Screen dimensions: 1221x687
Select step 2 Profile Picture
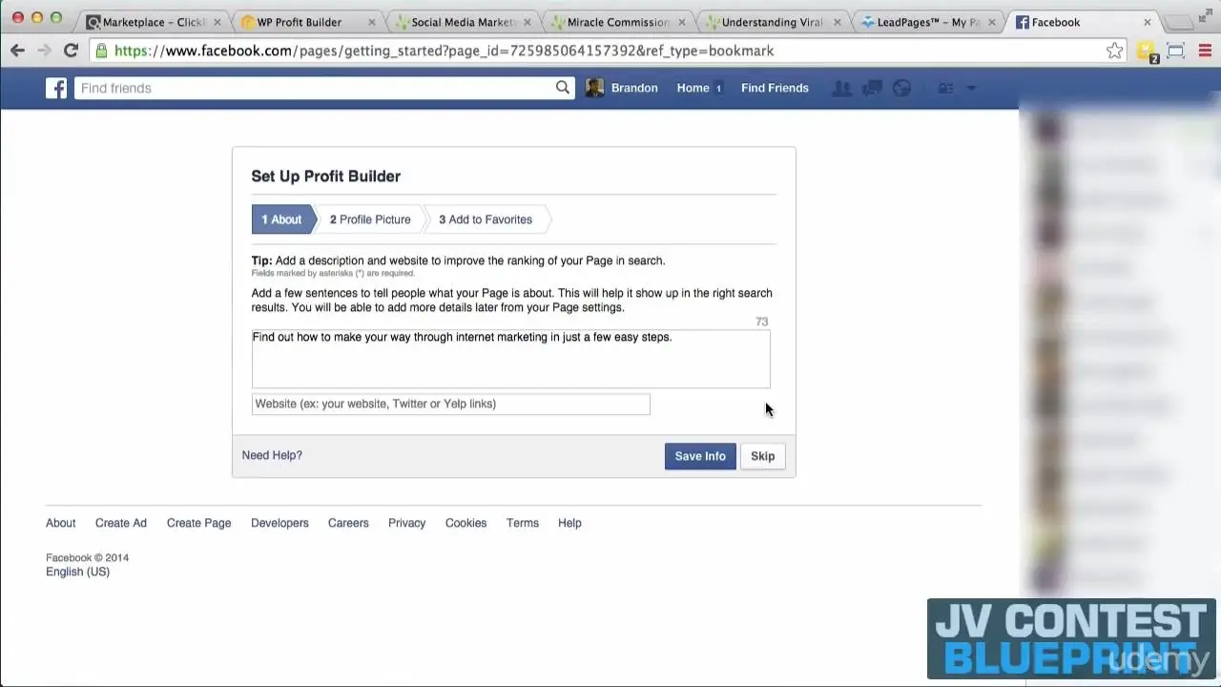pyautogui.click(x=370, y=219)
